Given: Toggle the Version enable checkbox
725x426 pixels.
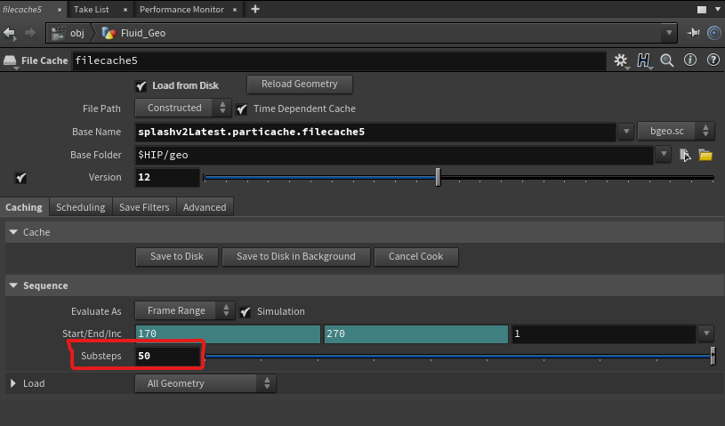Looking at the screenshot, I should (20, 178).
